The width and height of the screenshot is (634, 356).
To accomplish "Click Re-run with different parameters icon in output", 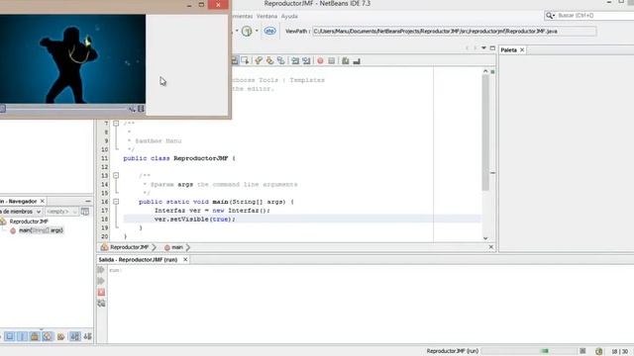I will click(x=101, y=281).
